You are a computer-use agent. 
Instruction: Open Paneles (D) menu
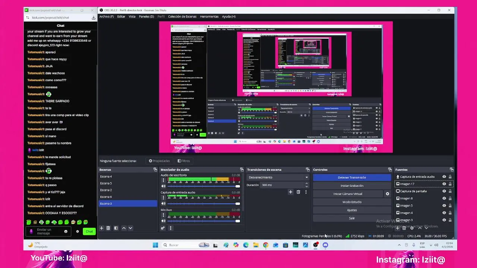pyautogui.click(x=146, y=16)
